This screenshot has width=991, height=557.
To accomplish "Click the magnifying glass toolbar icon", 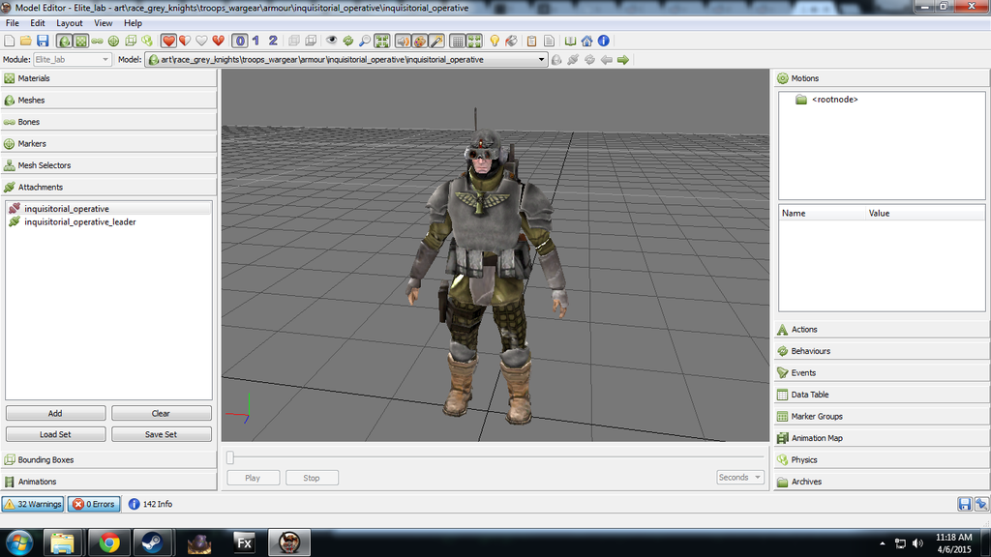I will tap(364, 41).
